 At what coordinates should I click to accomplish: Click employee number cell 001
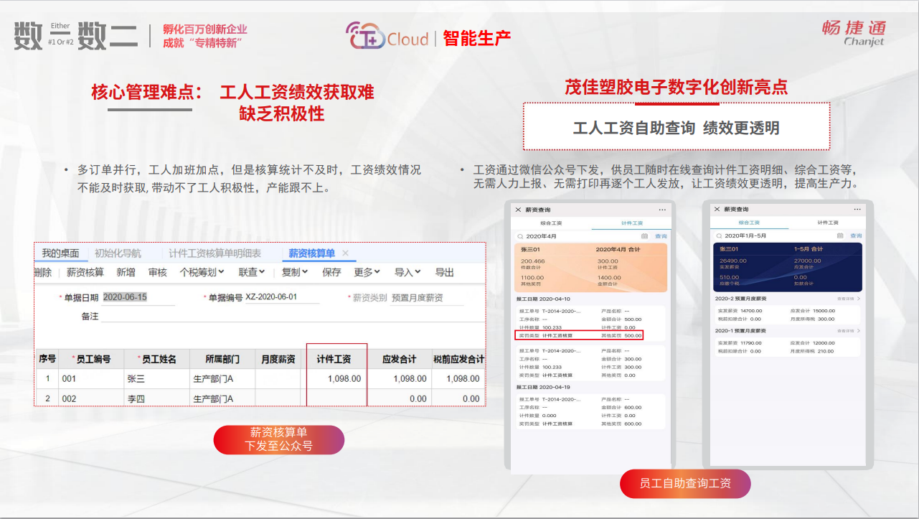click(x=91, y=378)
